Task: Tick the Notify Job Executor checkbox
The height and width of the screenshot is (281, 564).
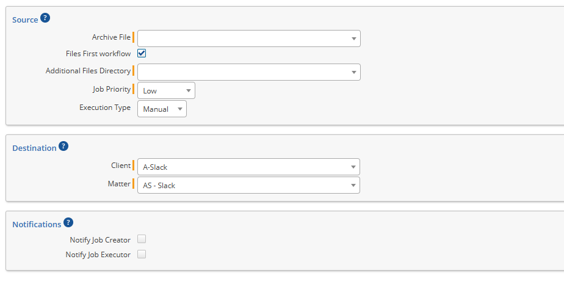Action: point(142,254)
